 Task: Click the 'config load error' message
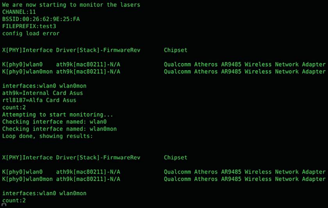31,33
